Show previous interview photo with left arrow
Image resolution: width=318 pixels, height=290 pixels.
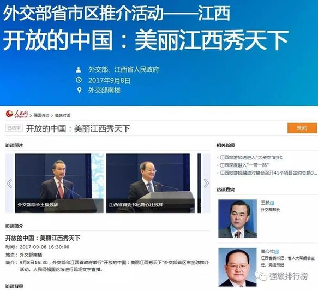pyautogui.click(x=9, y=184)
